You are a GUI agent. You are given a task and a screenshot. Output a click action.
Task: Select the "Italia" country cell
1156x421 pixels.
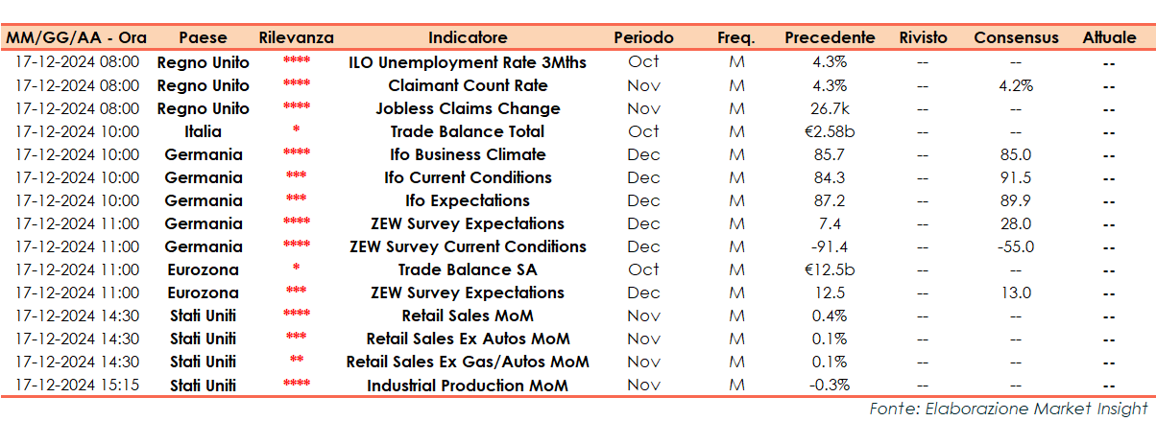pyautogui.click(x=203, y=131)
